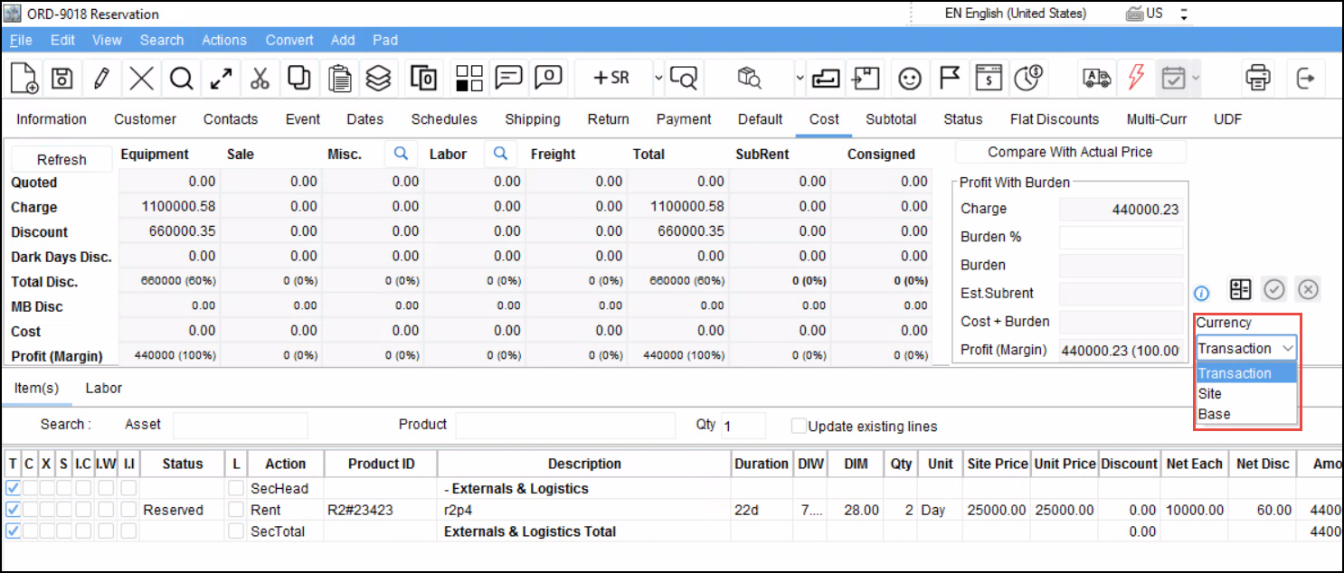Expand the dropdown arrow next to +SR
1344x573 pixels.
pyautogui.click(x=658, y=79)
